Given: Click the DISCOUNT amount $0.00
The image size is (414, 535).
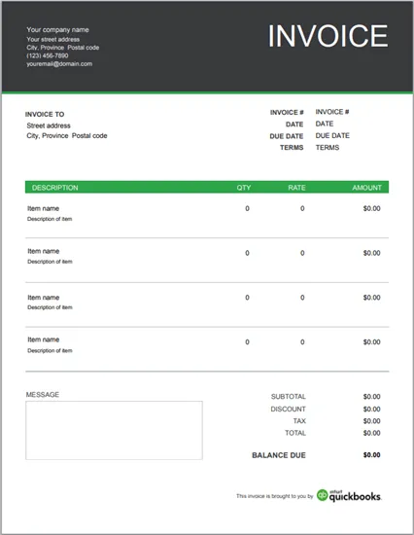Looking at the screenshot, I should (371, 409).
